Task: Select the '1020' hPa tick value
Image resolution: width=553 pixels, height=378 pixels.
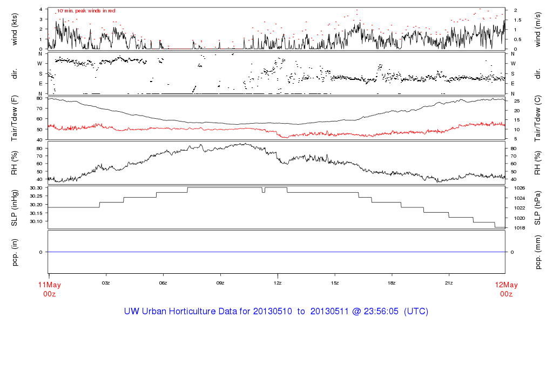Action: point(519,218)
